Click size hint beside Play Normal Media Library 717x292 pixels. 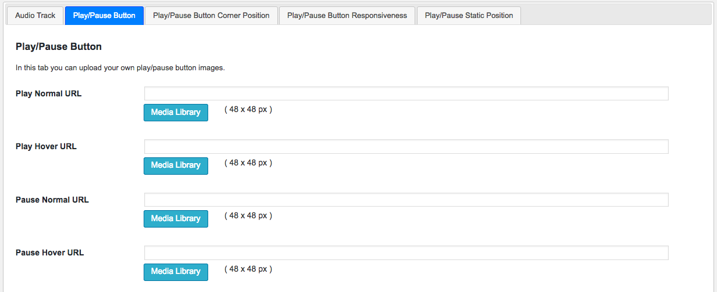coord(248,110)
